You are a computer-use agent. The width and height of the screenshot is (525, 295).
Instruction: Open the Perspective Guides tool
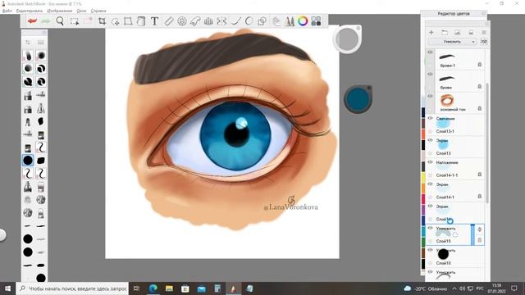(208, 21)
